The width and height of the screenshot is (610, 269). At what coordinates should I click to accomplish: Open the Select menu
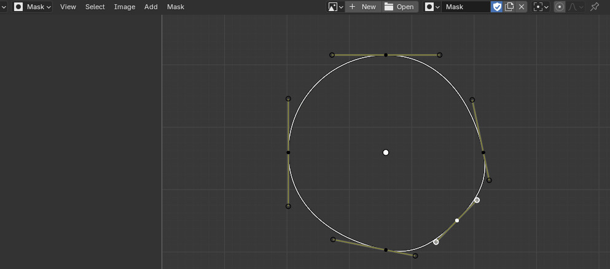click(95, 7)
